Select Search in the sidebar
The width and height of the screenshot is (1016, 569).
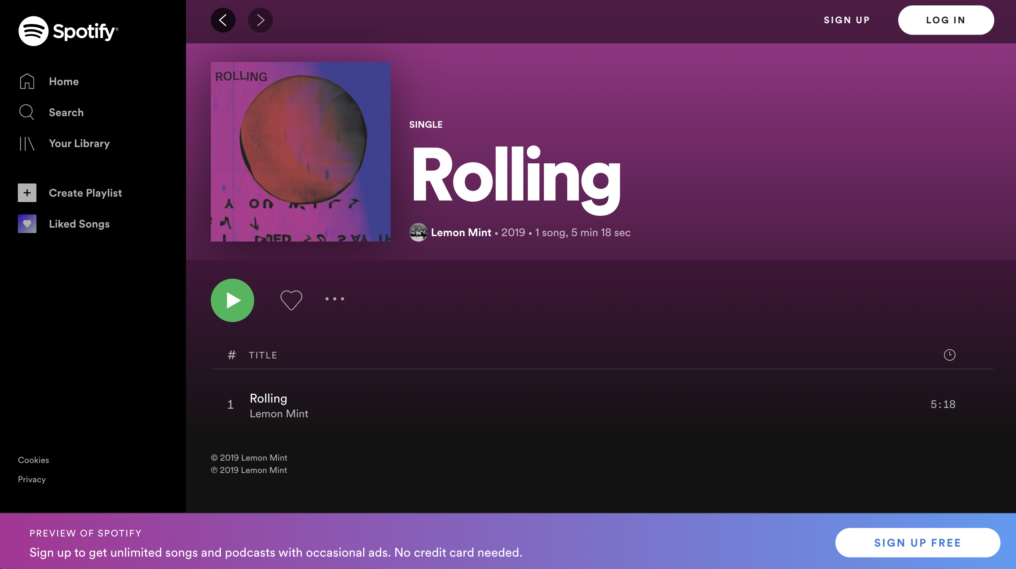pos(66,113)
